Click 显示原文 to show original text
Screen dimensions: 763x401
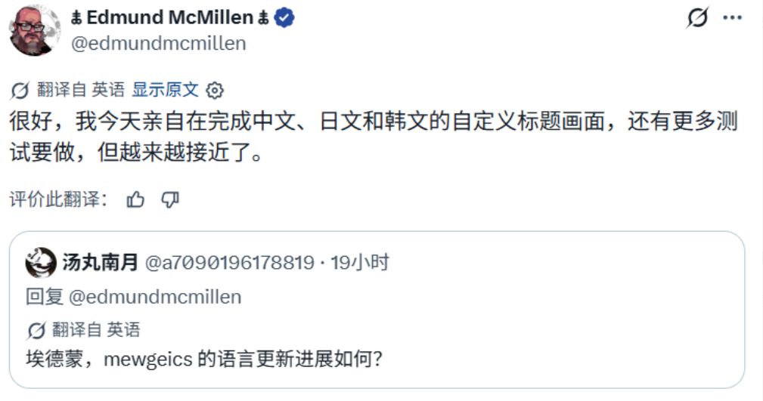166,89
